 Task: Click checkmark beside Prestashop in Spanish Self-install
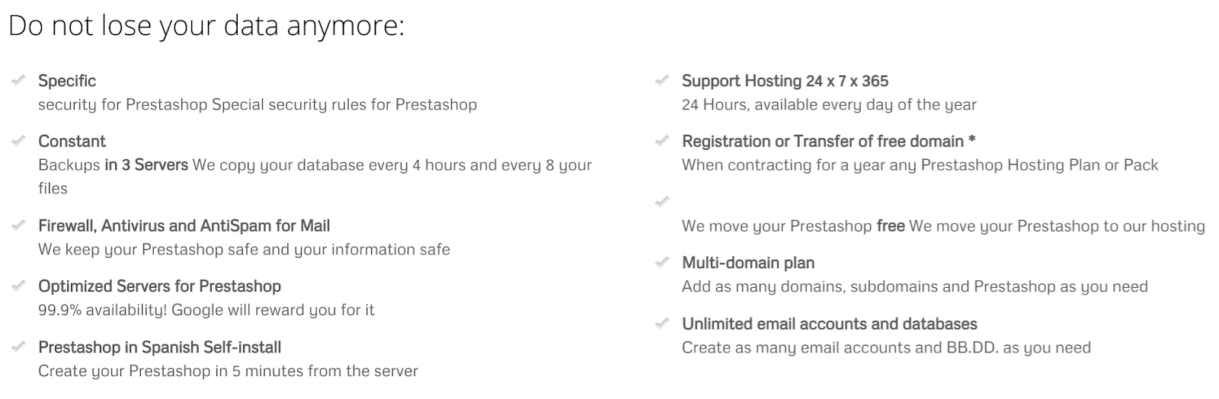18,347
